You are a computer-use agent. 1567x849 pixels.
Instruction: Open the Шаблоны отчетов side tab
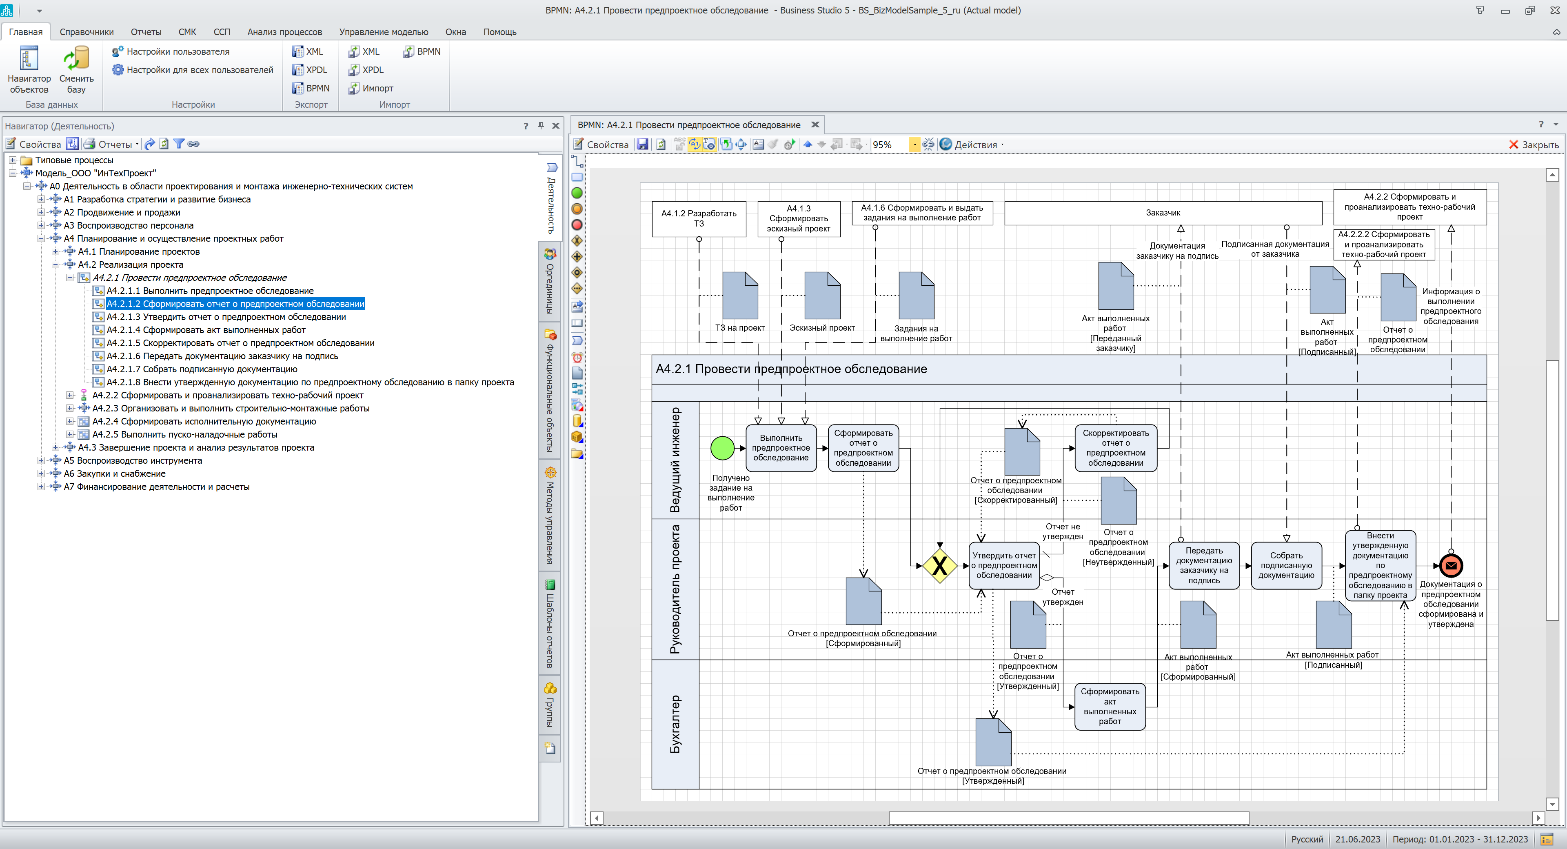pyautogui.click(x=550, y=625)
